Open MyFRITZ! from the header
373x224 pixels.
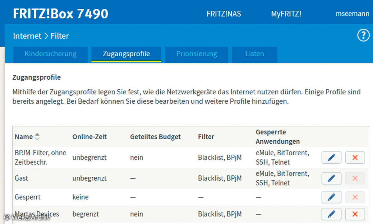286,14
